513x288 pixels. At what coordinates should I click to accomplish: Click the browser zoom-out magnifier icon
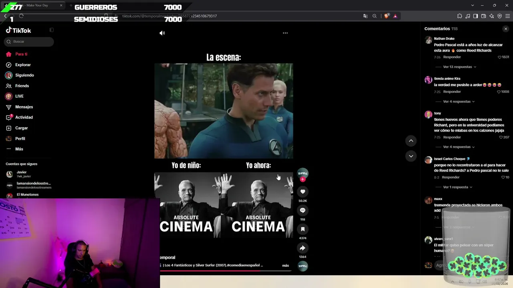coord(374,16)
